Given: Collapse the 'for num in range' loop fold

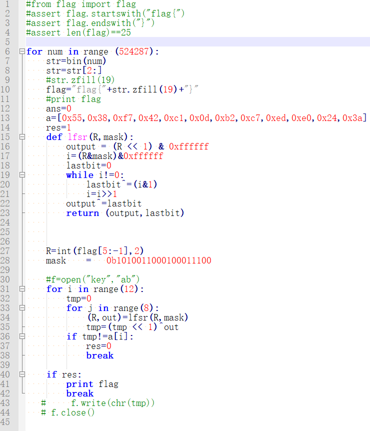Looking at the screenshot, I should (22, 51).
